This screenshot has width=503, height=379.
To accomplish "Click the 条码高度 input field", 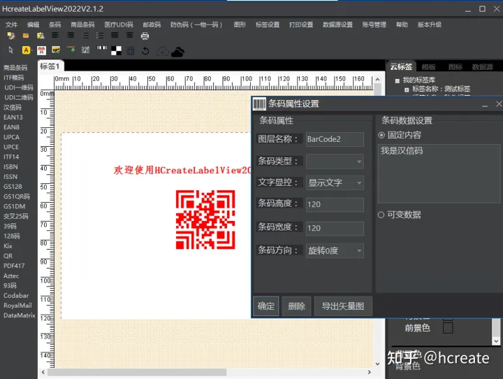I will (335, 205).
